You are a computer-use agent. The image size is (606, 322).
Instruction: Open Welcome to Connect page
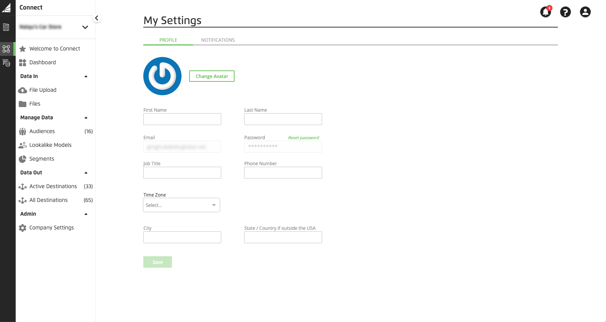pos(55,49)
